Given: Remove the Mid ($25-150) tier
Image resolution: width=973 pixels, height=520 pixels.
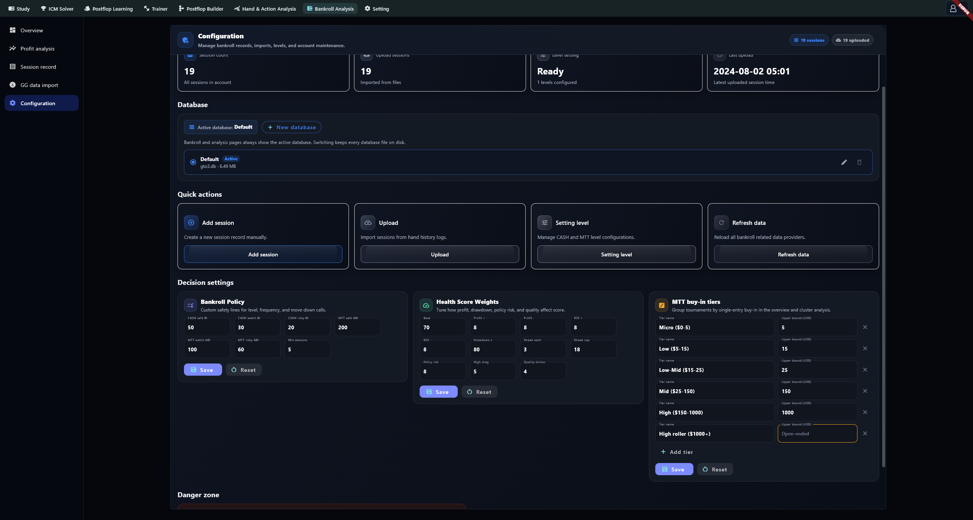Looking at the screenshot, I should (865, 391).
